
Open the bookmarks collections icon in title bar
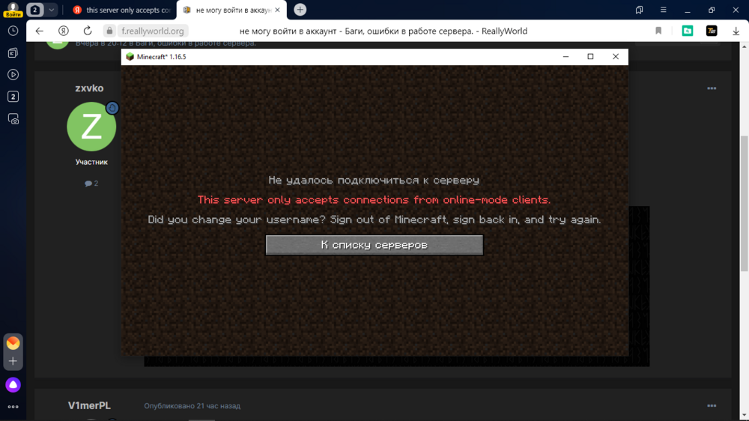click(x=639, y=10)
